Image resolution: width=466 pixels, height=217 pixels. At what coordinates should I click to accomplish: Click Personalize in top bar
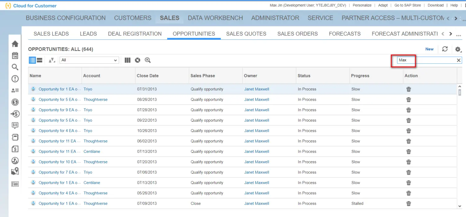(362, 5)
